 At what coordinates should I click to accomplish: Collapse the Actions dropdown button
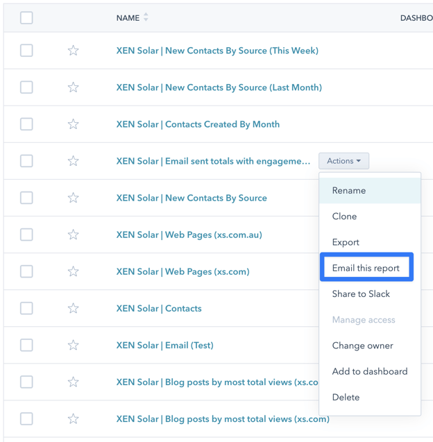click(x=343, y=161)
